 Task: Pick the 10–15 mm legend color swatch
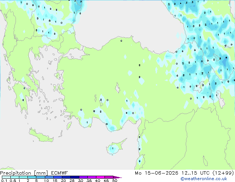[x=49, y=177]
